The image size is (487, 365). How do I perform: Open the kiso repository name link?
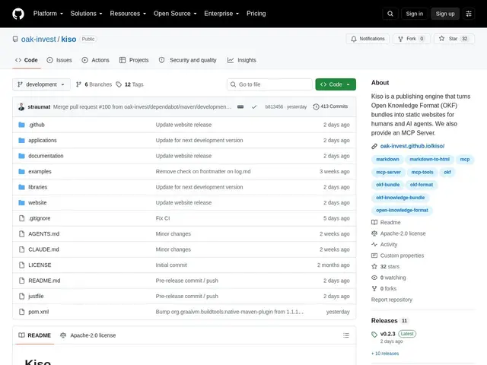[68, 39]
